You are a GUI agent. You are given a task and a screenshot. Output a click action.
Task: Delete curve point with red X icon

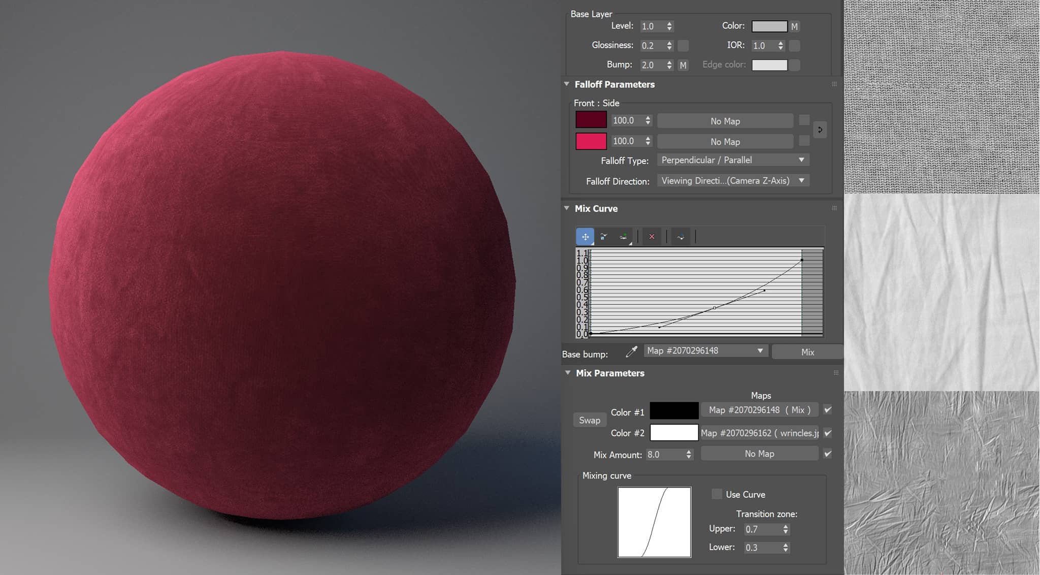(652, 237)
